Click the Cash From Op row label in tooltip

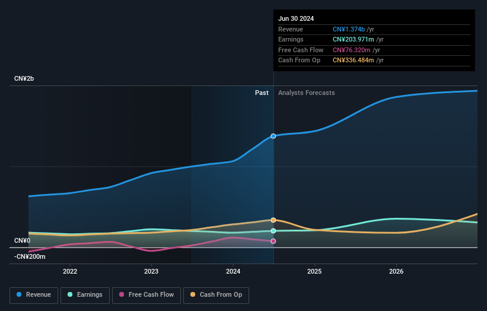point(299,61)
